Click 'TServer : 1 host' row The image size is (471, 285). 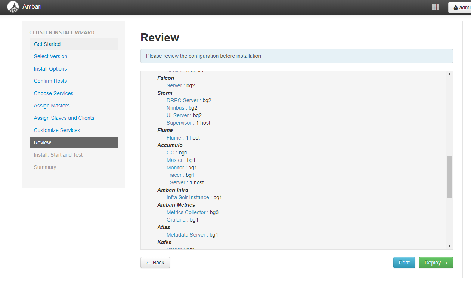(x=185, y=182)
